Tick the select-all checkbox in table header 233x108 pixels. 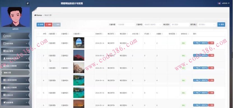coord(38,34)
